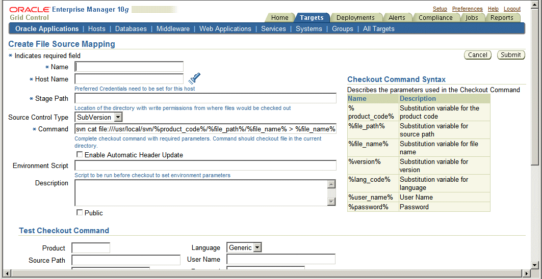Open Web Applications subtab
The width and height of the screenshot is (542, 279).
(x=225, y=29)
